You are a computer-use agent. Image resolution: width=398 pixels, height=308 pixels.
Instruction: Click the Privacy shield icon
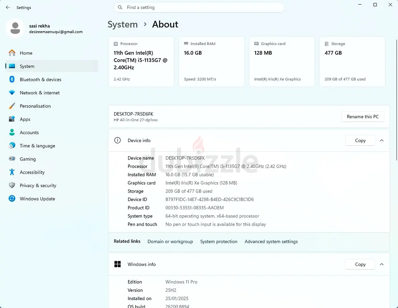click(x=12, y=185)
